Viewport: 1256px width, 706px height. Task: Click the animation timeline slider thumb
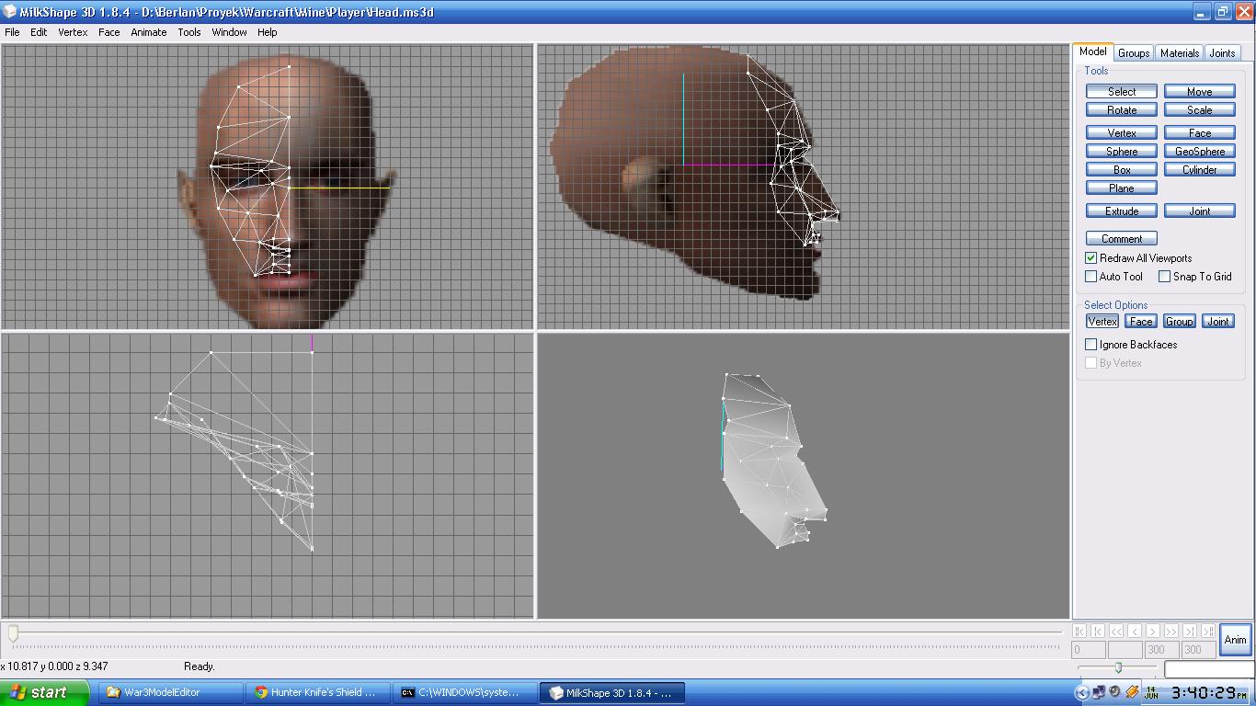click(x=13, y=632)
